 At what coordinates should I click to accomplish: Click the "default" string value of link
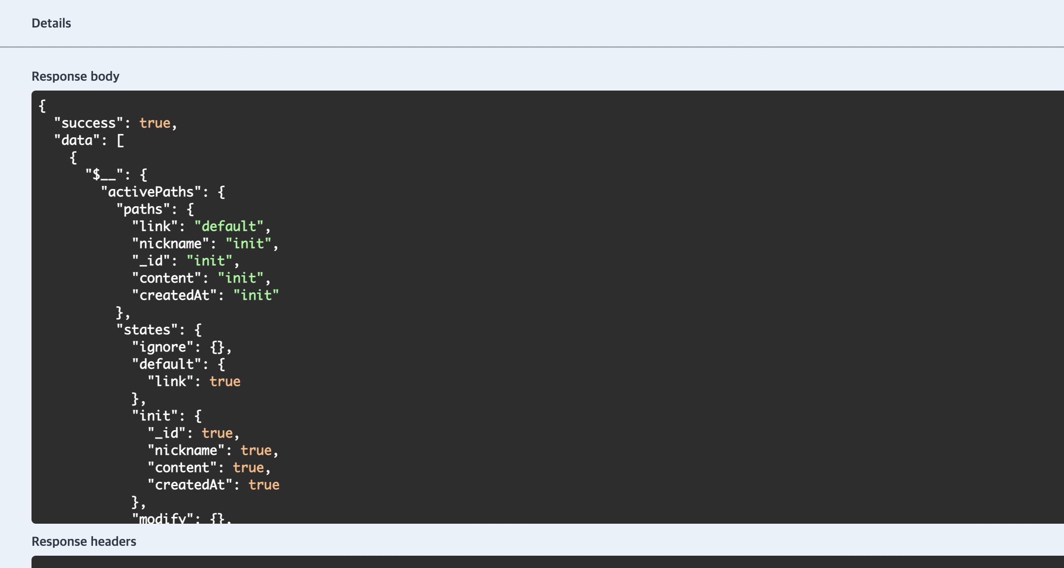229,226
